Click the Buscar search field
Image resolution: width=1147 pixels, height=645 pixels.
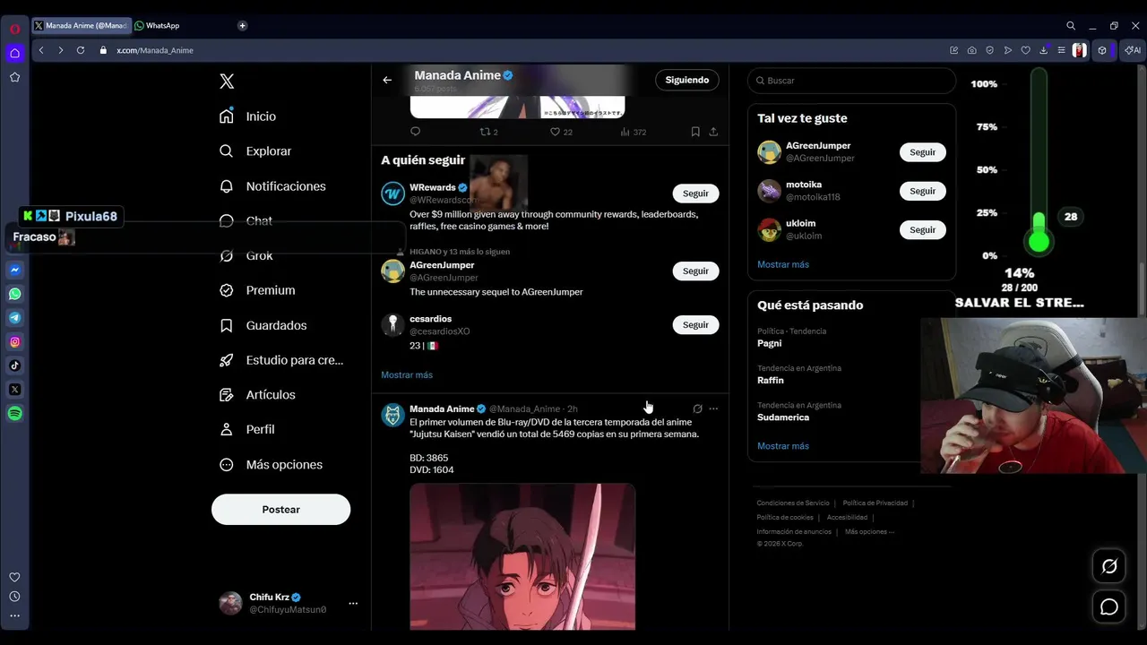(x=851, y=81)
